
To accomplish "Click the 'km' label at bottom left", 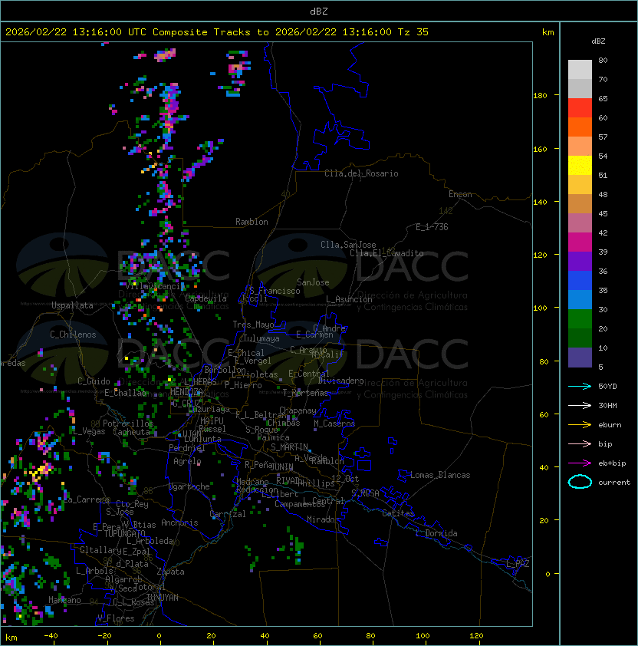I will pos(12,638).
